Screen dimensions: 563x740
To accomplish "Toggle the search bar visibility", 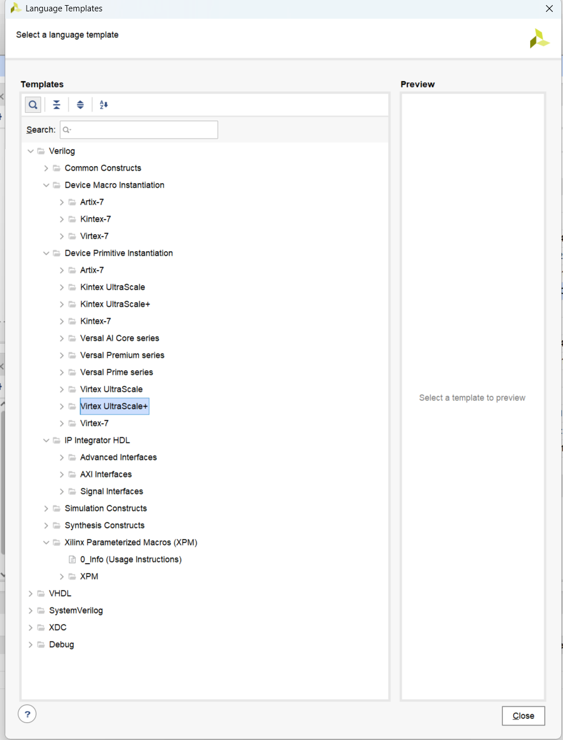I will click(32, 104).
